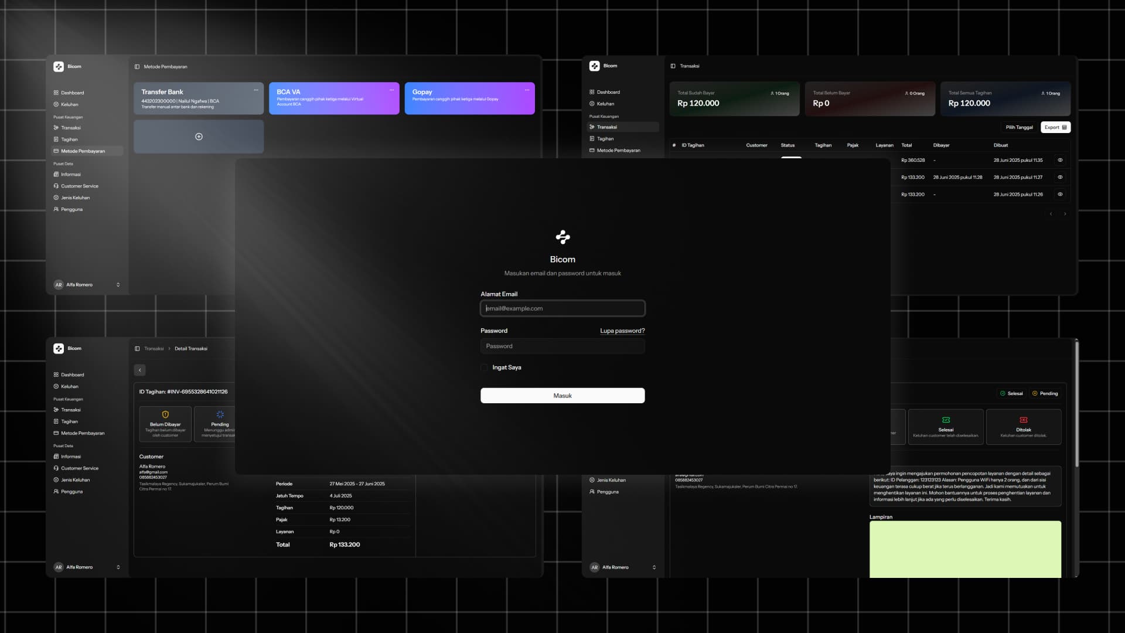The height and width of the screenshot is (633, 1125).
Task: Click the Lupa password? link
Action: click(x=622, y=331)
